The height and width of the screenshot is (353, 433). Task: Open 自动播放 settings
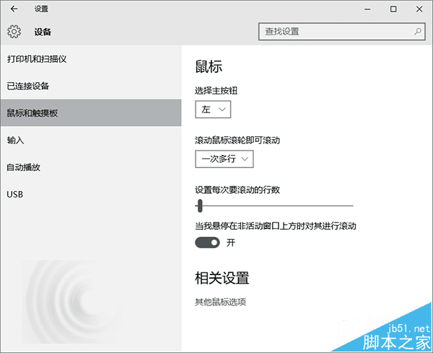point(24,167)
